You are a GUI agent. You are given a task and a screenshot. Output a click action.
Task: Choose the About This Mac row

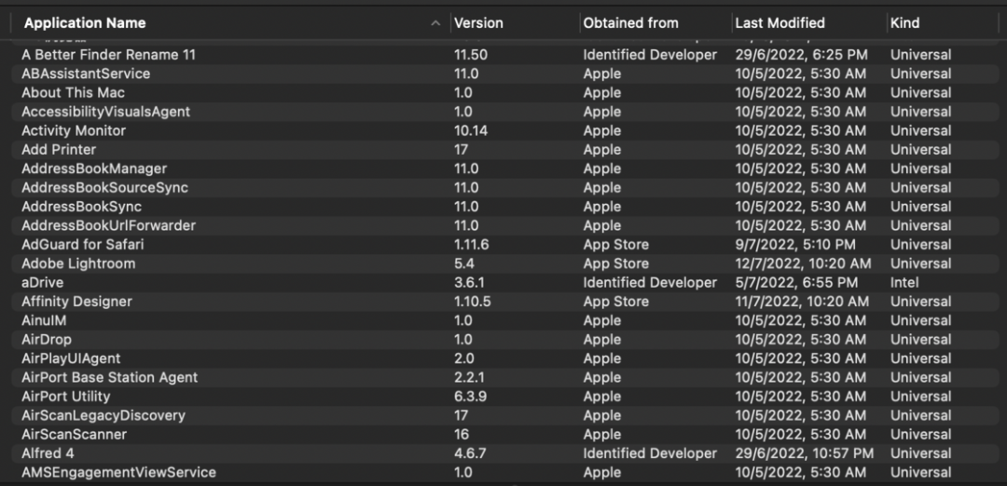73,92
